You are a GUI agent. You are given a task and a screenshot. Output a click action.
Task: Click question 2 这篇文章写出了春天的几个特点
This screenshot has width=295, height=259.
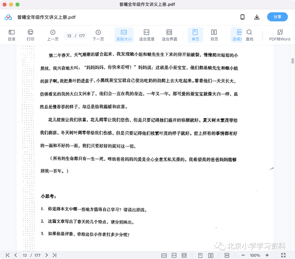click(x=88, y=222)
